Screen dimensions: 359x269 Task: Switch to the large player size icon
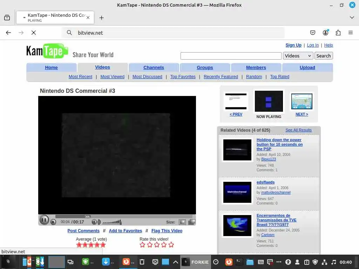192,222
